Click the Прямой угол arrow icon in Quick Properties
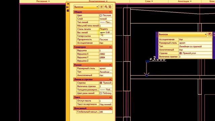This screenshot has height=121, width=215. 180,53
